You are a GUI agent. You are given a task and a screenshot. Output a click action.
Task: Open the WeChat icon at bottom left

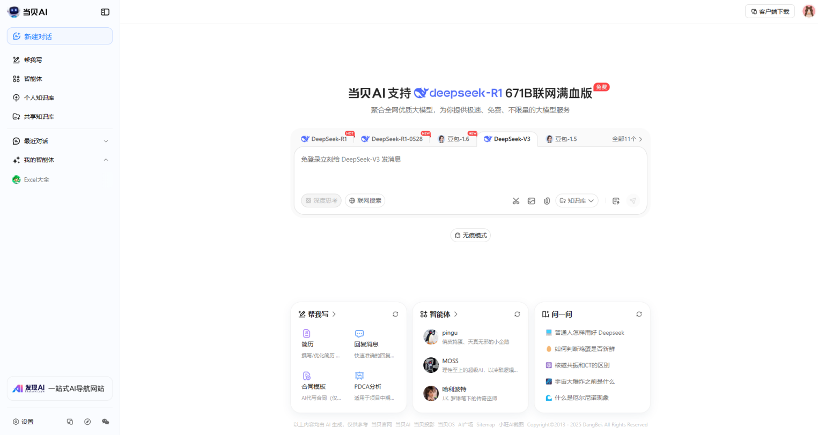105,422
